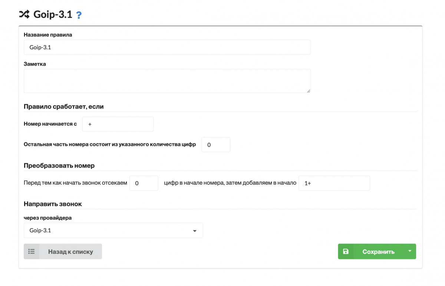Click the Goip-3.1 page heading

[53, 14]
